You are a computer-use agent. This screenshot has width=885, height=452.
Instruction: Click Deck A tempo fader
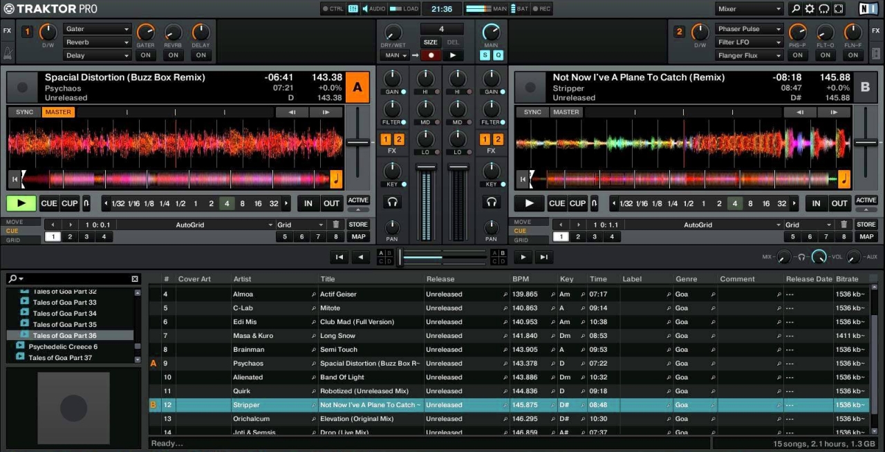click(x=357, y=142)
